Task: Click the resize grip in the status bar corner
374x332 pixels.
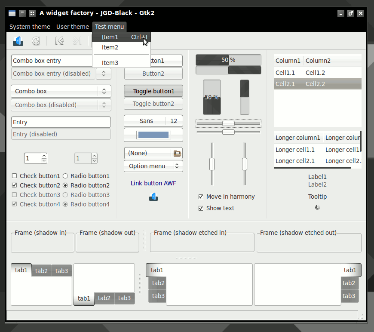Action: pos(362,317)
